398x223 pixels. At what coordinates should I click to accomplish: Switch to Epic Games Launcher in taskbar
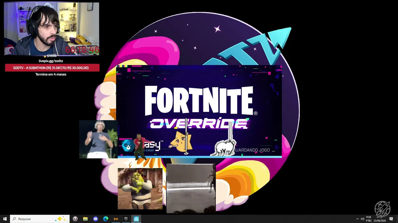126,219
